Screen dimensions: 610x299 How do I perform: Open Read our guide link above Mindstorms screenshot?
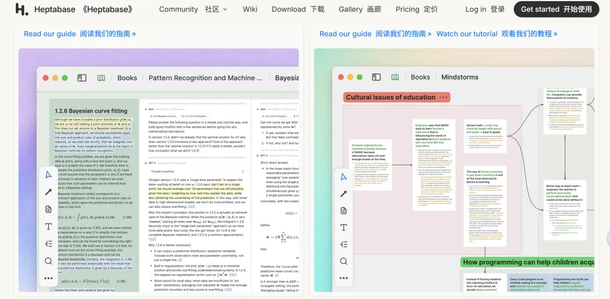point(376,34)
